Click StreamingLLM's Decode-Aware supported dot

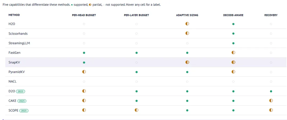coord(233,43)
